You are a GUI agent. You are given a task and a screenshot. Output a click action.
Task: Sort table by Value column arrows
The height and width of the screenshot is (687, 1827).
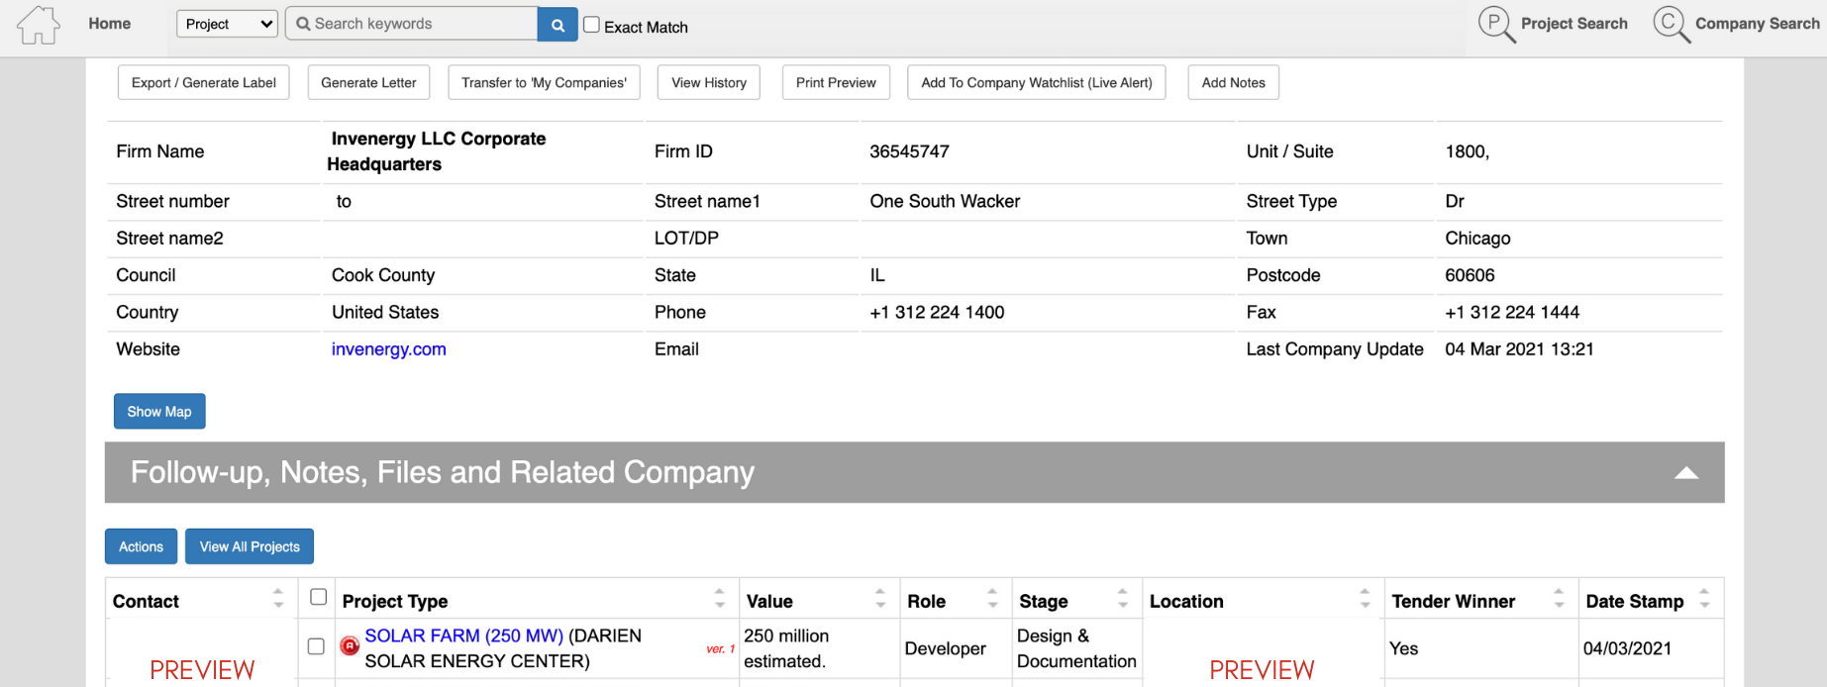click(x=880, y=598)
